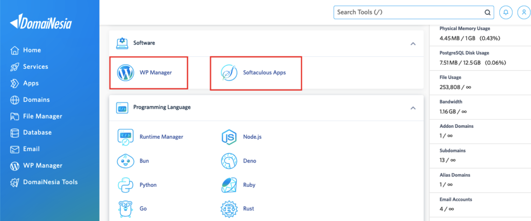Viewport: 531px width, 221px height.
Task: Open Services in the sidebar menu
Action: pyautogui.click(x=36, y=67)
